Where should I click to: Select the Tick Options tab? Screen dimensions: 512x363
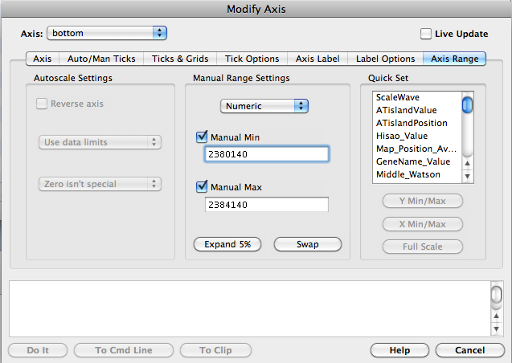pyautogui.click(x=252, y=59)
